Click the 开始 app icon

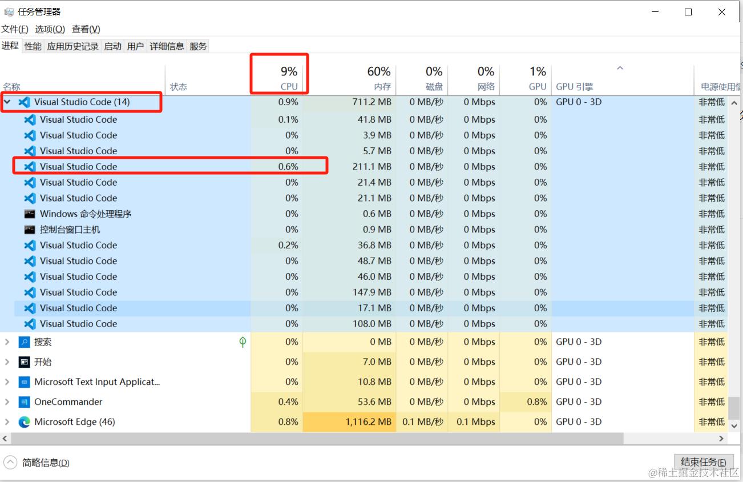pos(24,362)
